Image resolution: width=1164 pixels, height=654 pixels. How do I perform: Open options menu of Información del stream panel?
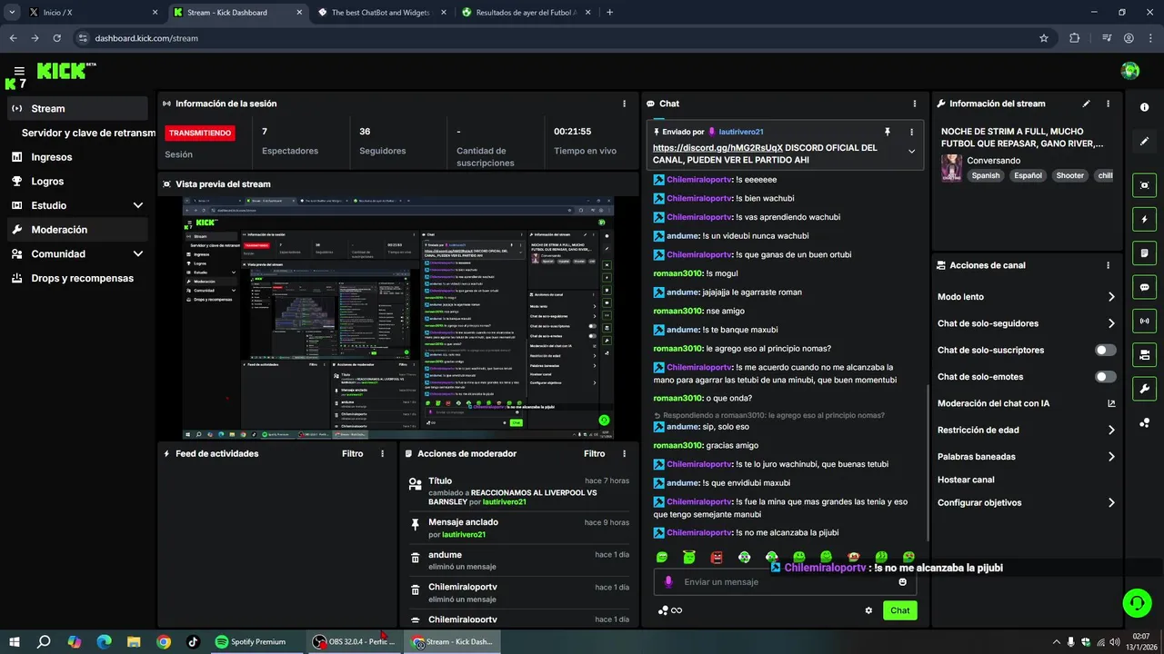click(1108, 104)
